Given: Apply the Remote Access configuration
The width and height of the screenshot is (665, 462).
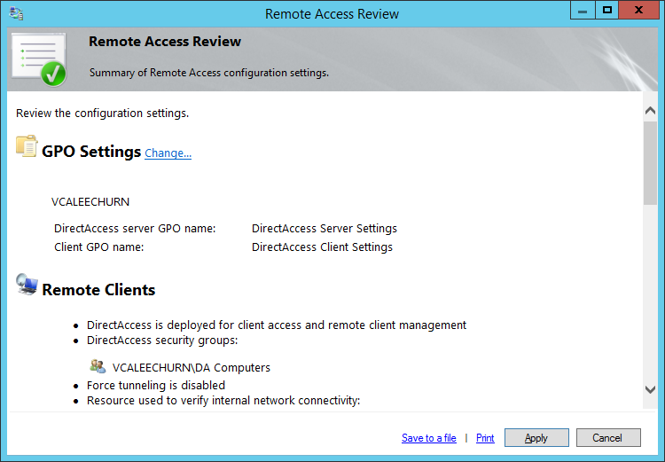Looking at the screenshot, I should [536, 437].
